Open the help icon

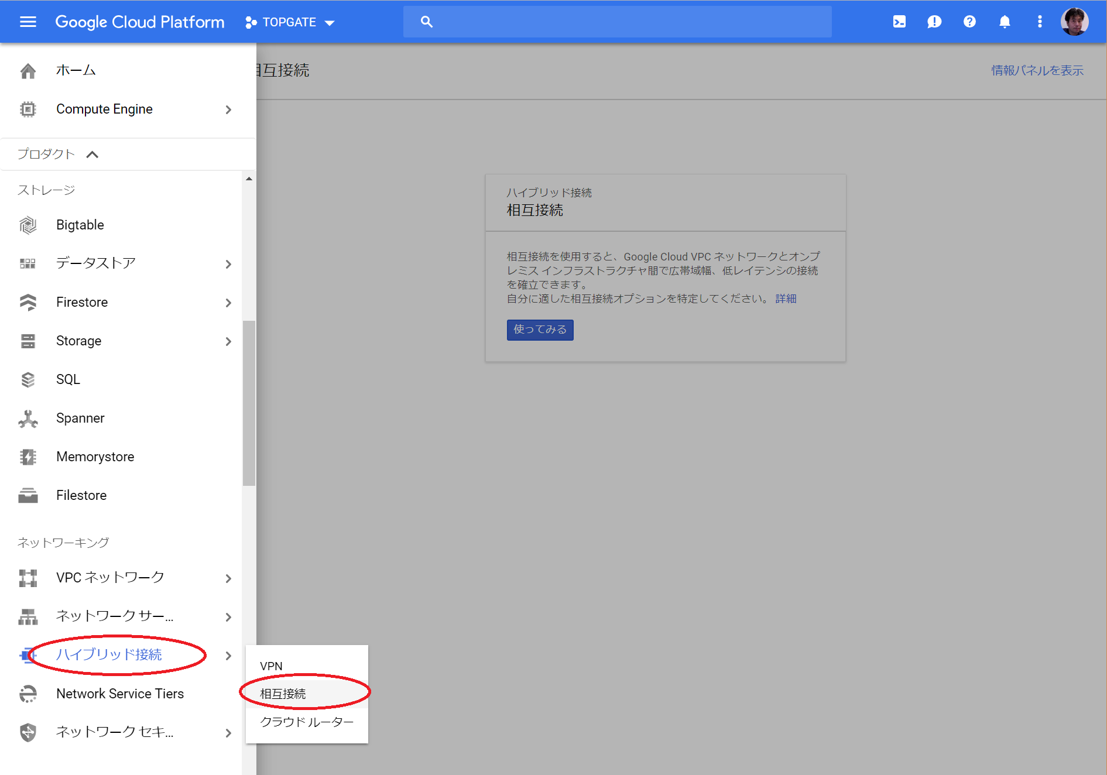point(969,22)
